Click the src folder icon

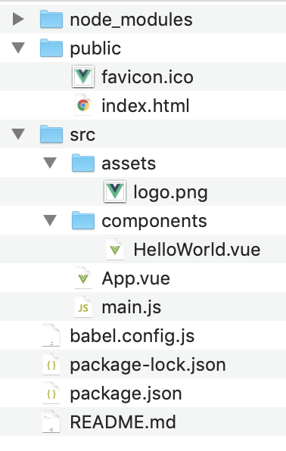tap(51, 134)
